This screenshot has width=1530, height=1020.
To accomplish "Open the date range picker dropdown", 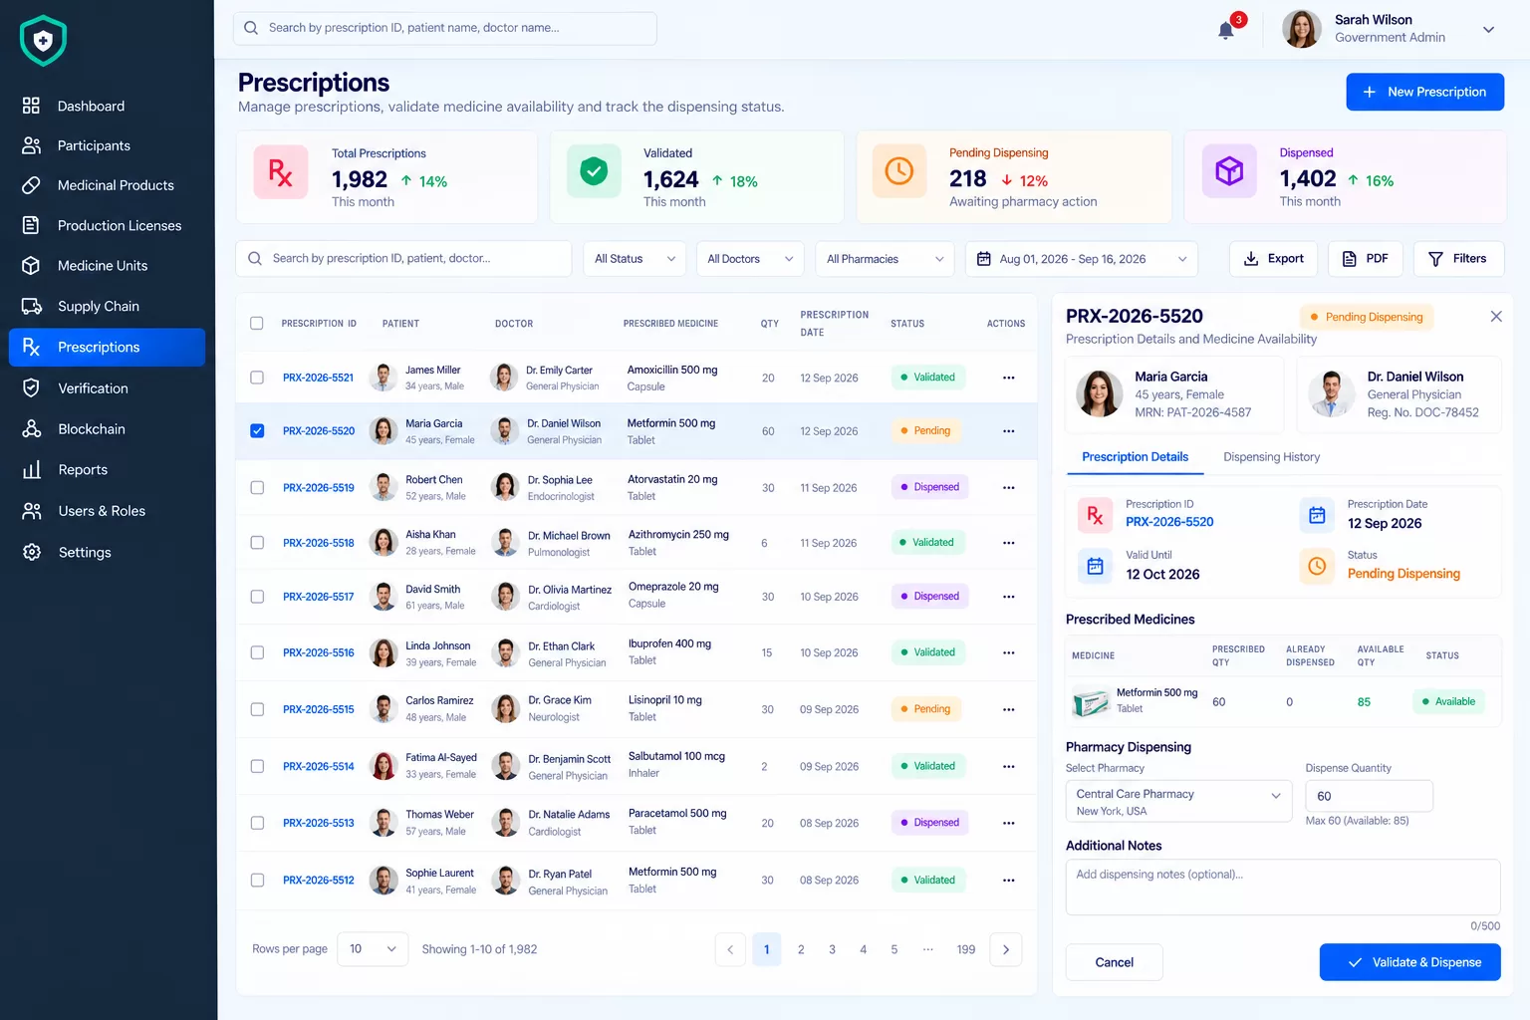I will click(1081, 259).
